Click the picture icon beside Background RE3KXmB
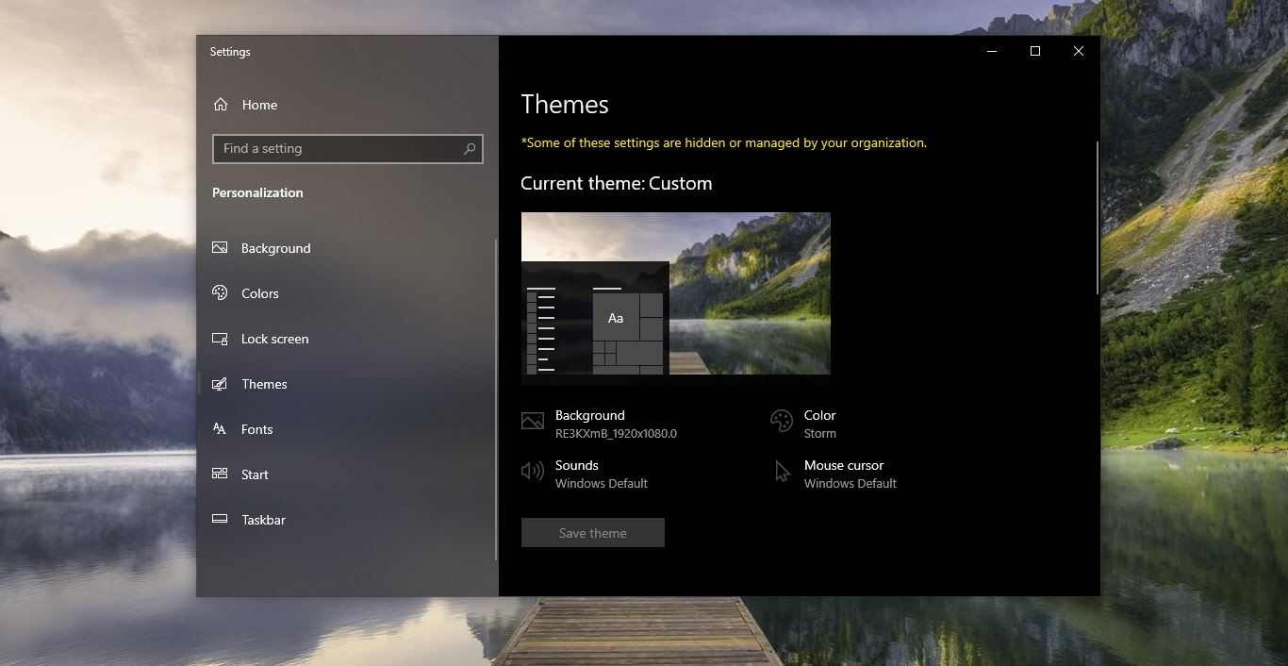Viewport: 1288px width, 666px height. pyautogui.click(x=533, y=421)
